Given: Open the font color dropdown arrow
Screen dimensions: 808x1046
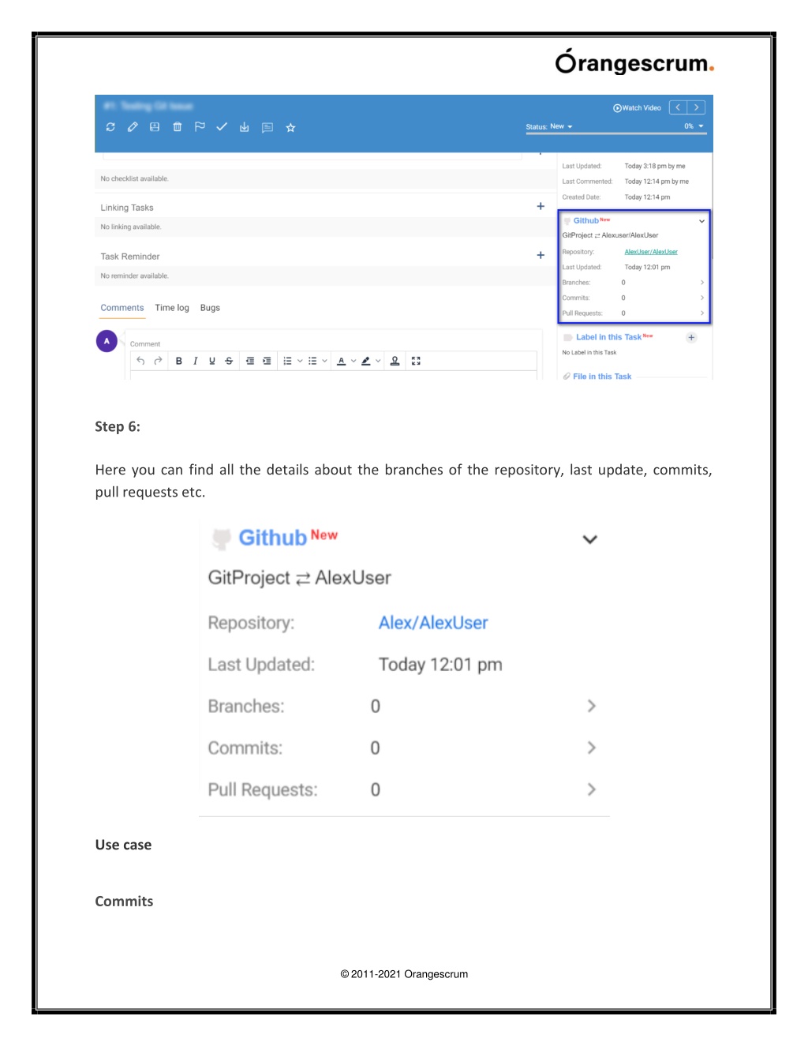Looking at the screenshot, I should coord(353,361).
